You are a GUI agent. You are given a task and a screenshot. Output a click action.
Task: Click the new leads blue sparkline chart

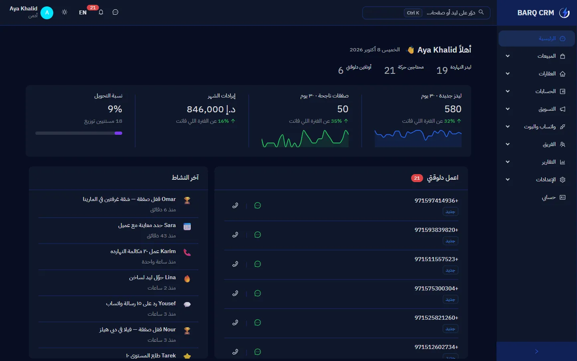[x=418, y=138]
